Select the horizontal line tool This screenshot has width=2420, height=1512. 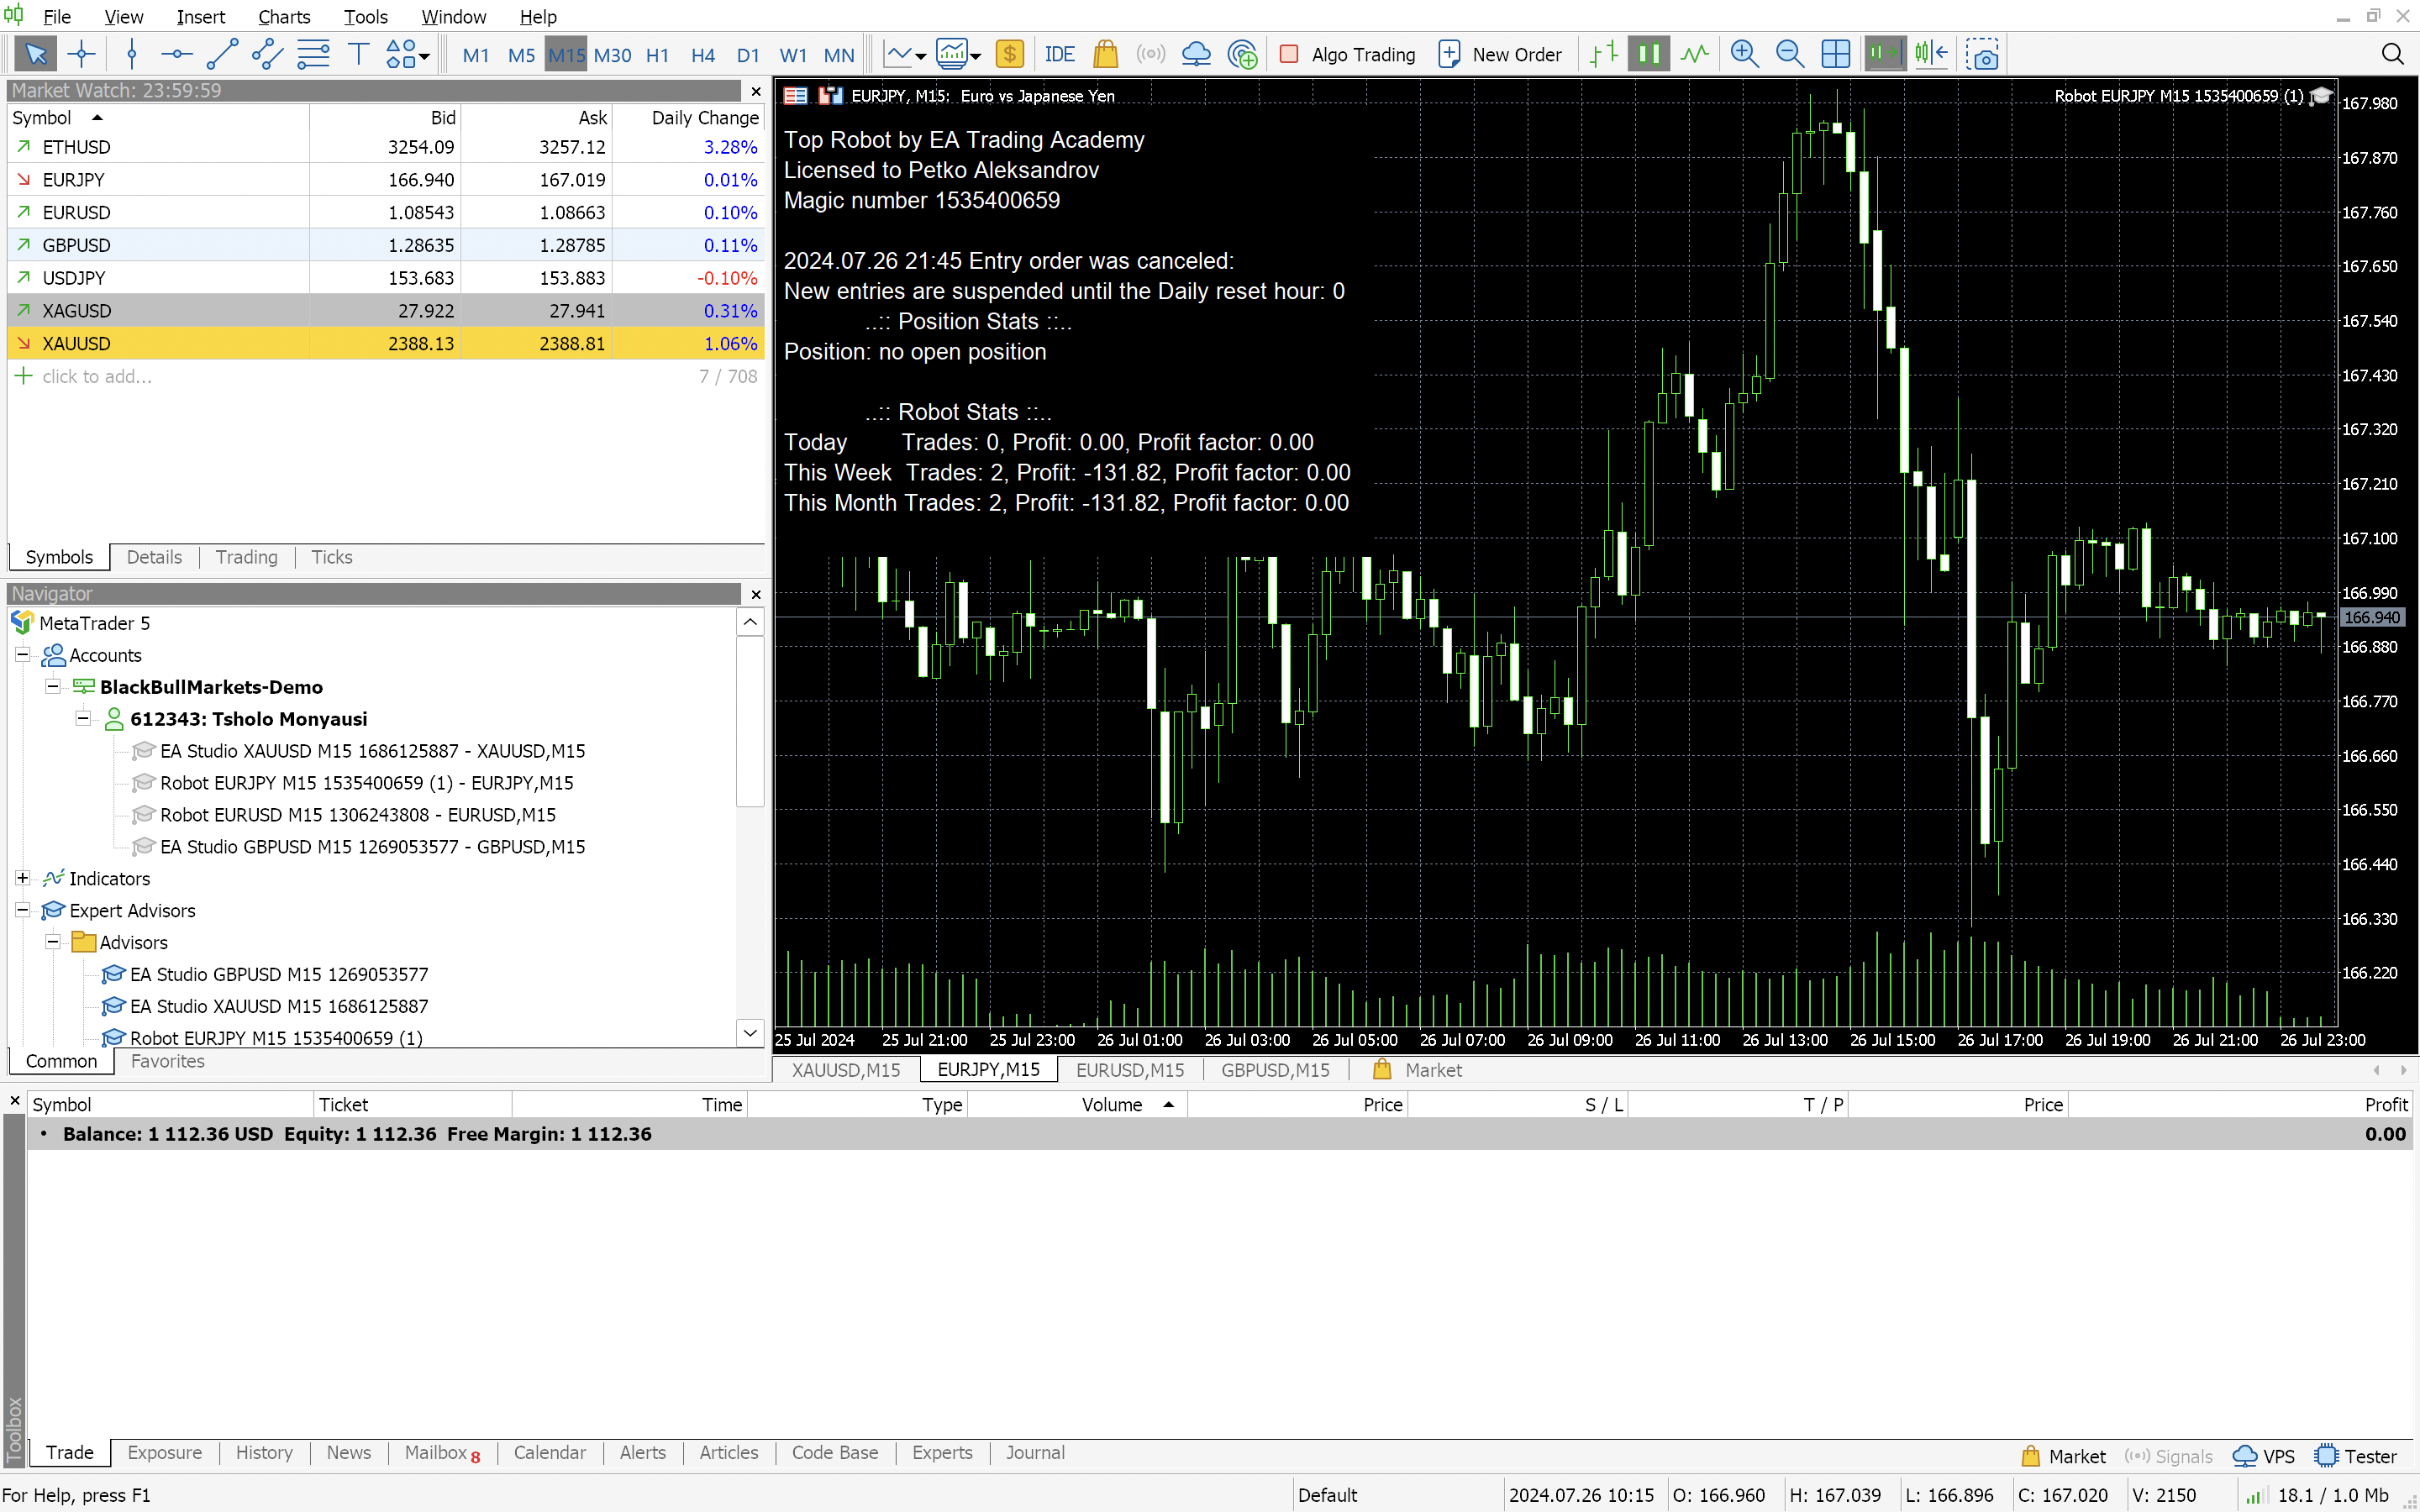point(177,54)
